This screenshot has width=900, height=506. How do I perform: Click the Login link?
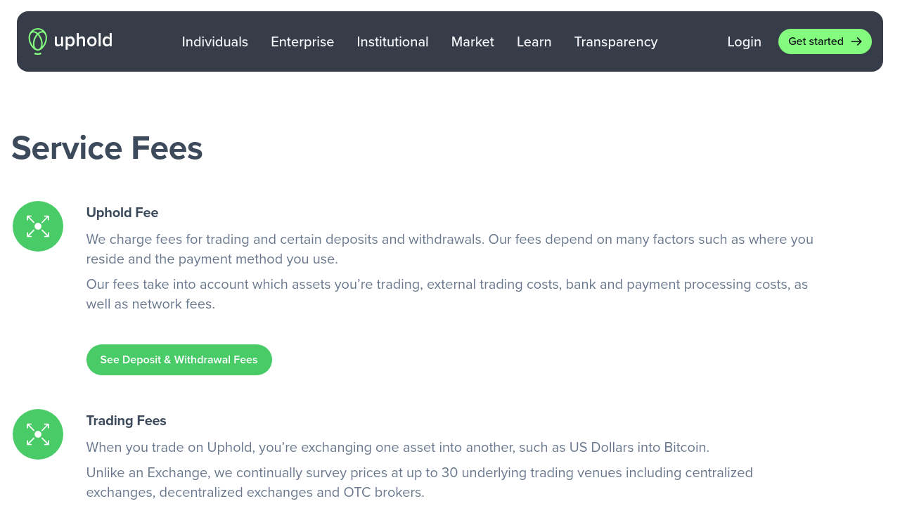pos(744,42)
